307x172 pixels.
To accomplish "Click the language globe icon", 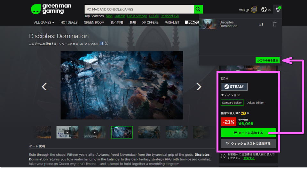I will (x=264, y=10).
